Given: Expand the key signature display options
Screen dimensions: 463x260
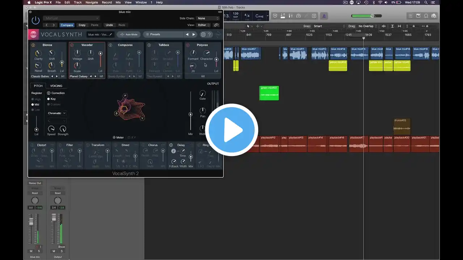Looking at the screenshot, I should tap(268, 16).
